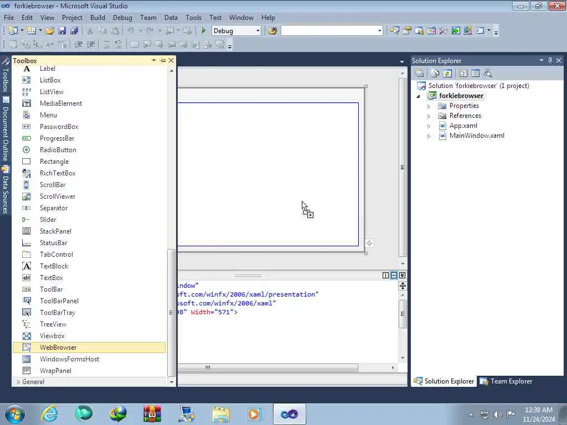Open the File menu

click(9, 17)
